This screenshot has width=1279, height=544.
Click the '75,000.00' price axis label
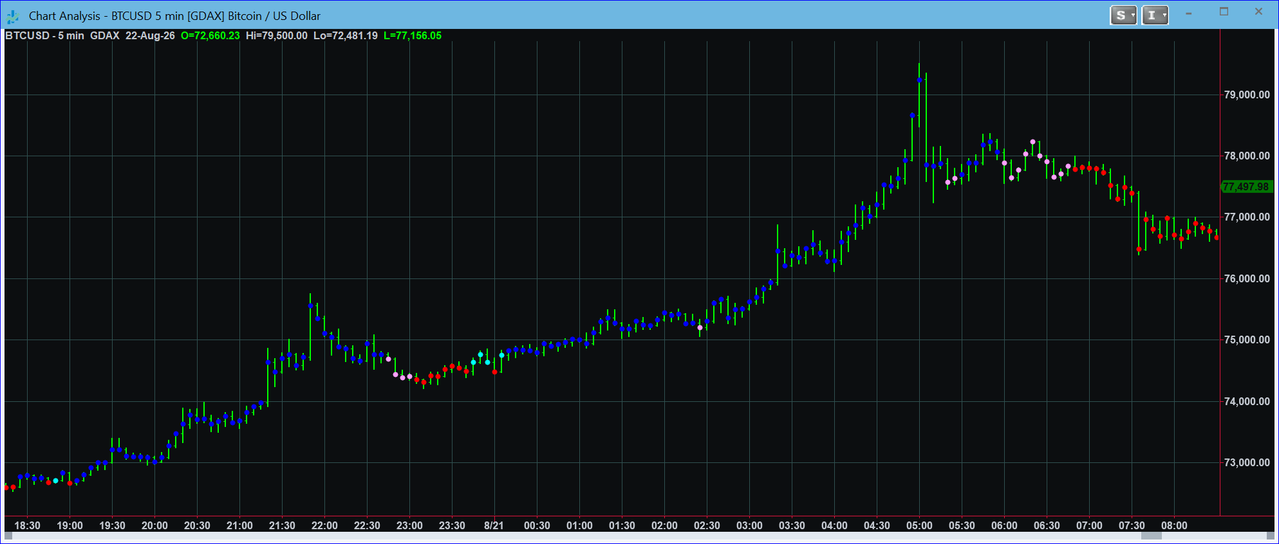point(1247,340)
